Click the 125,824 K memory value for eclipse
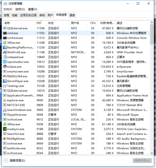The image size is (156, 168). tap(107, 67)
